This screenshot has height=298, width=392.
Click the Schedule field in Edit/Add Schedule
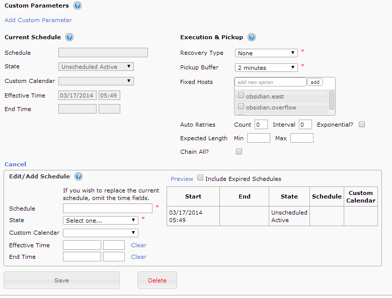[x=107, y=208]
